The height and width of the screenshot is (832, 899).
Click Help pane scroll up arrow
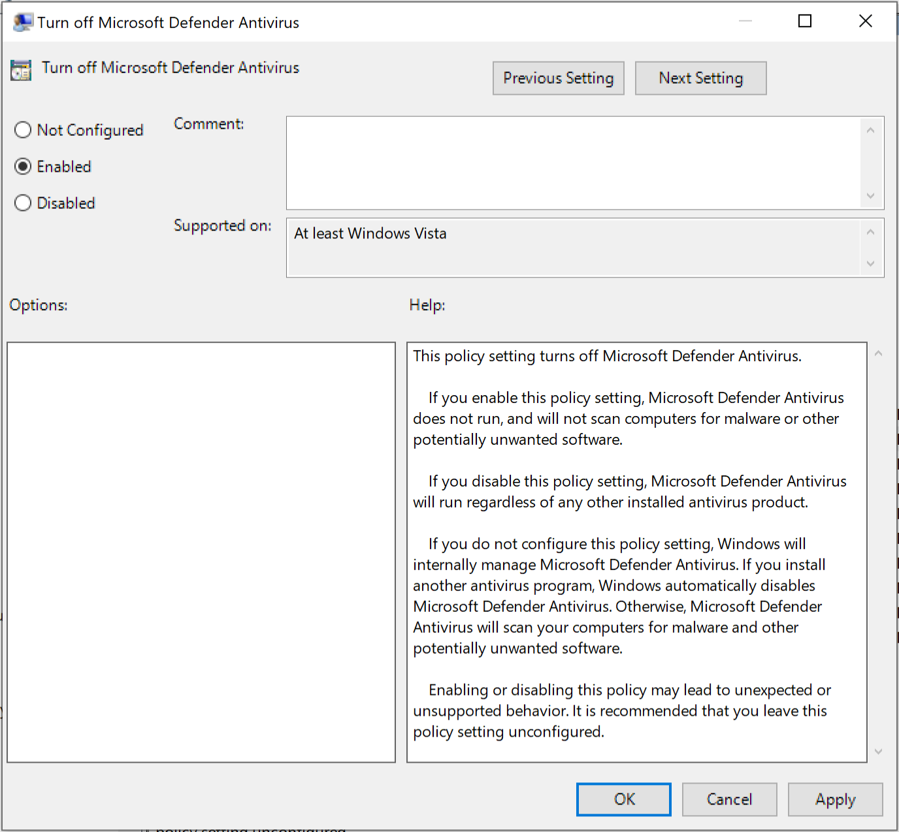(x=879, y=353)
